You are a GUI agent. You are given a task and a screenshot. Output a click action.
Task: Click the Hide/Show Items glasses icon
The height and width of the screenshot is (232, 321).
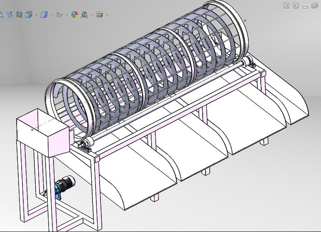tap(59, 15)
